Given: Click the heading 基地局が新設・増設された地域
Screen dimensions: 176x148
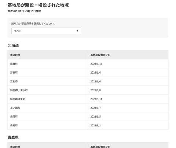Looking at the screenshot, I should coord(38,5).
